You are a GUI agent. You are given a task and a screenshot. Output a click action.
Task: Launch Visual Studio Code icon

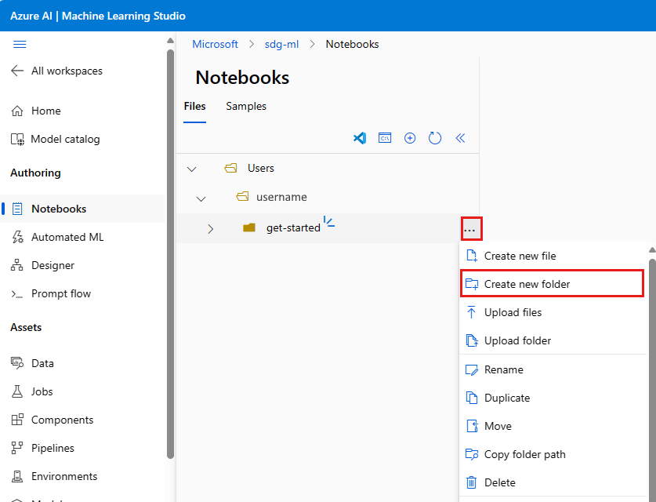pyautogui.click(x=360, y=138)
